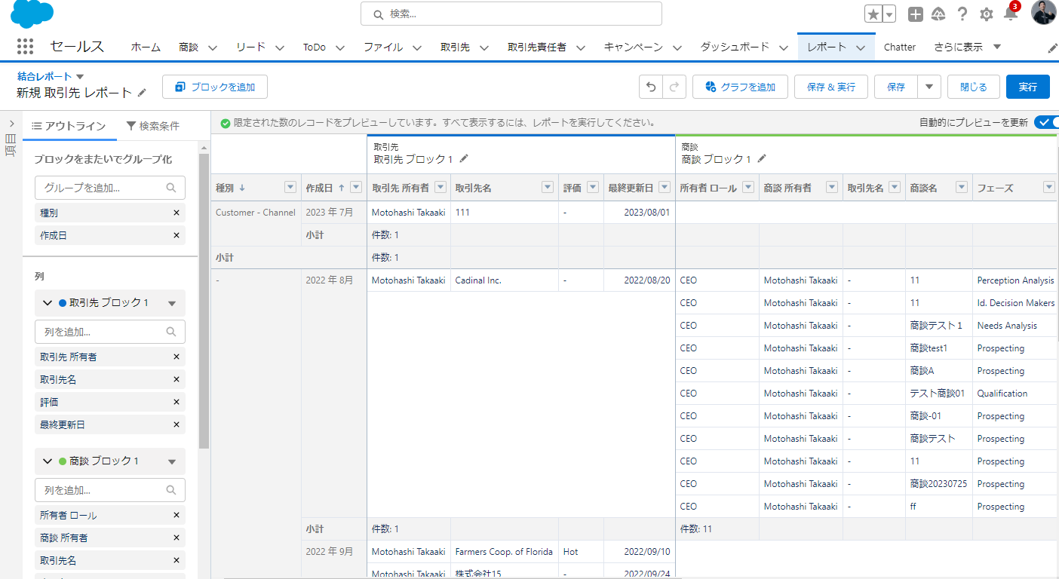This screenshot has height=579, width=1059.
Task: Click the ブロックを追加 button
Action: coord(215,86)
